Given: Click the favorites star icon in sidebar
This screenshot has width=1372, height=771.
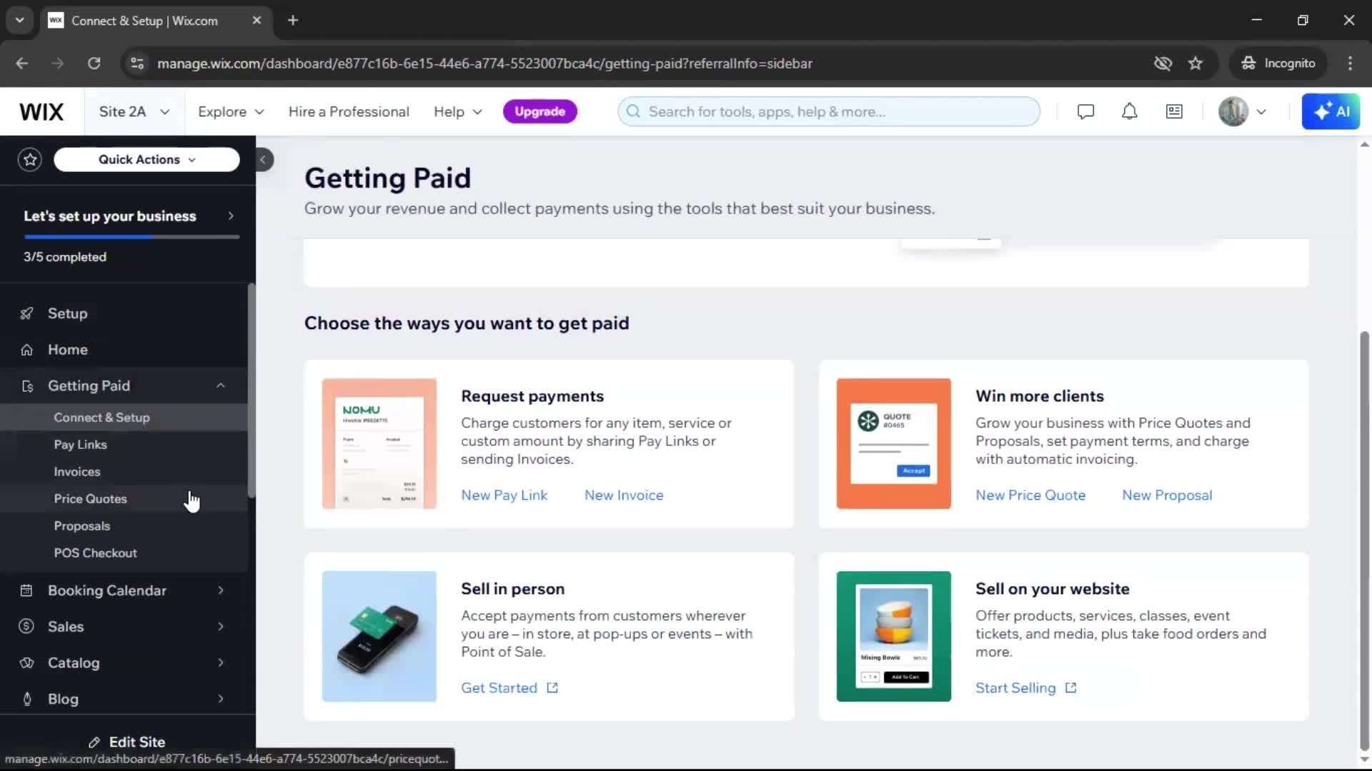Looking at the screenshot, I should click(30, 159).
